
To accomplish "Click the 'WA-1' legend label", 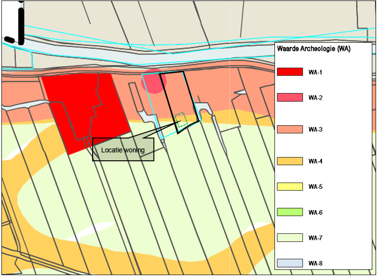I will 315,72.
